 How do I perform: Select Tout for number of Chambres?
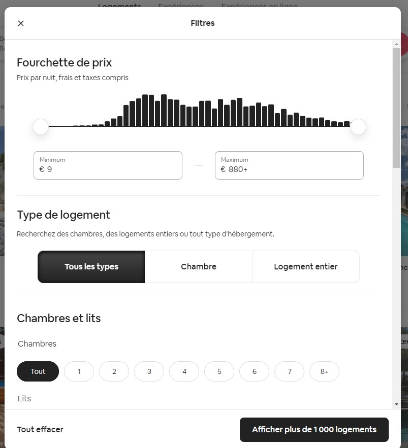[x=38, y=371]
